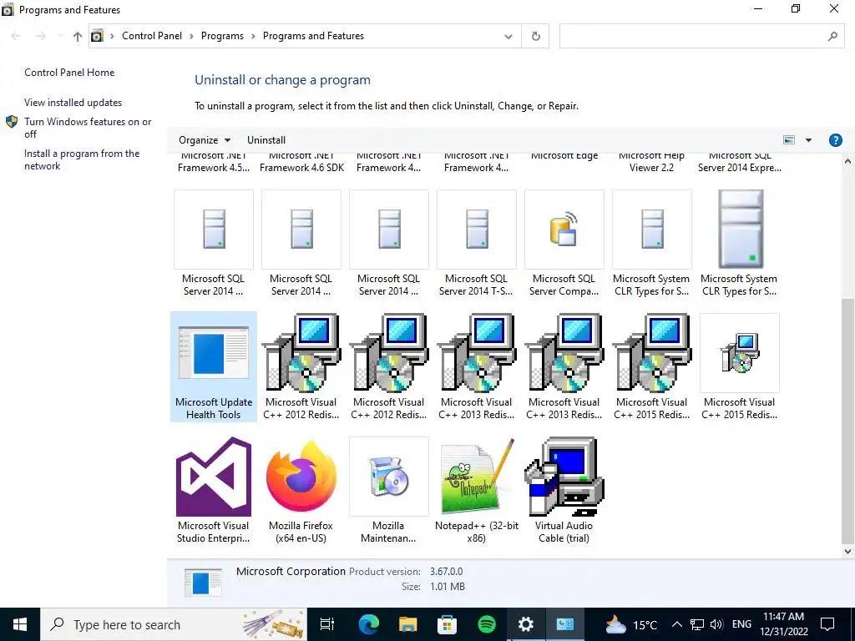Select Microsoft Visual Studio Enterprise in the list
Image resolution: width=855 pixels, height=641 pixels.
[x=213, y=489]
